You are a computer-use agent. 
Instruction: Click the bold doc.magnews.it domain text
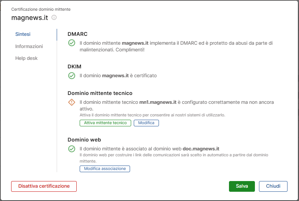tap(201, 149)
